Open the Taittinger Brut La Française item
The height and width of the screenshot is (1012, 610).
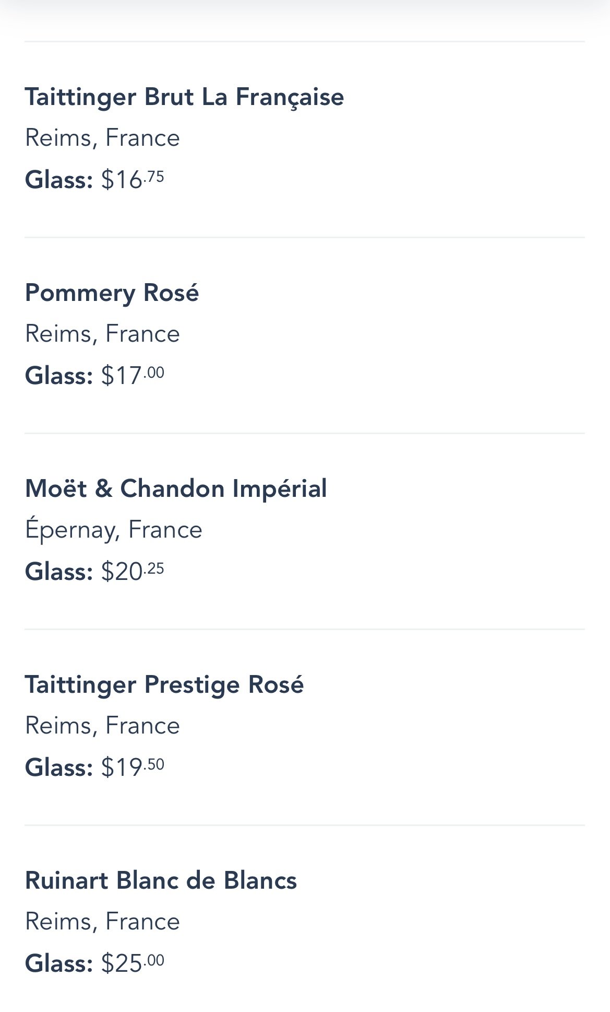pyautogui.click(x=184, y=97)
